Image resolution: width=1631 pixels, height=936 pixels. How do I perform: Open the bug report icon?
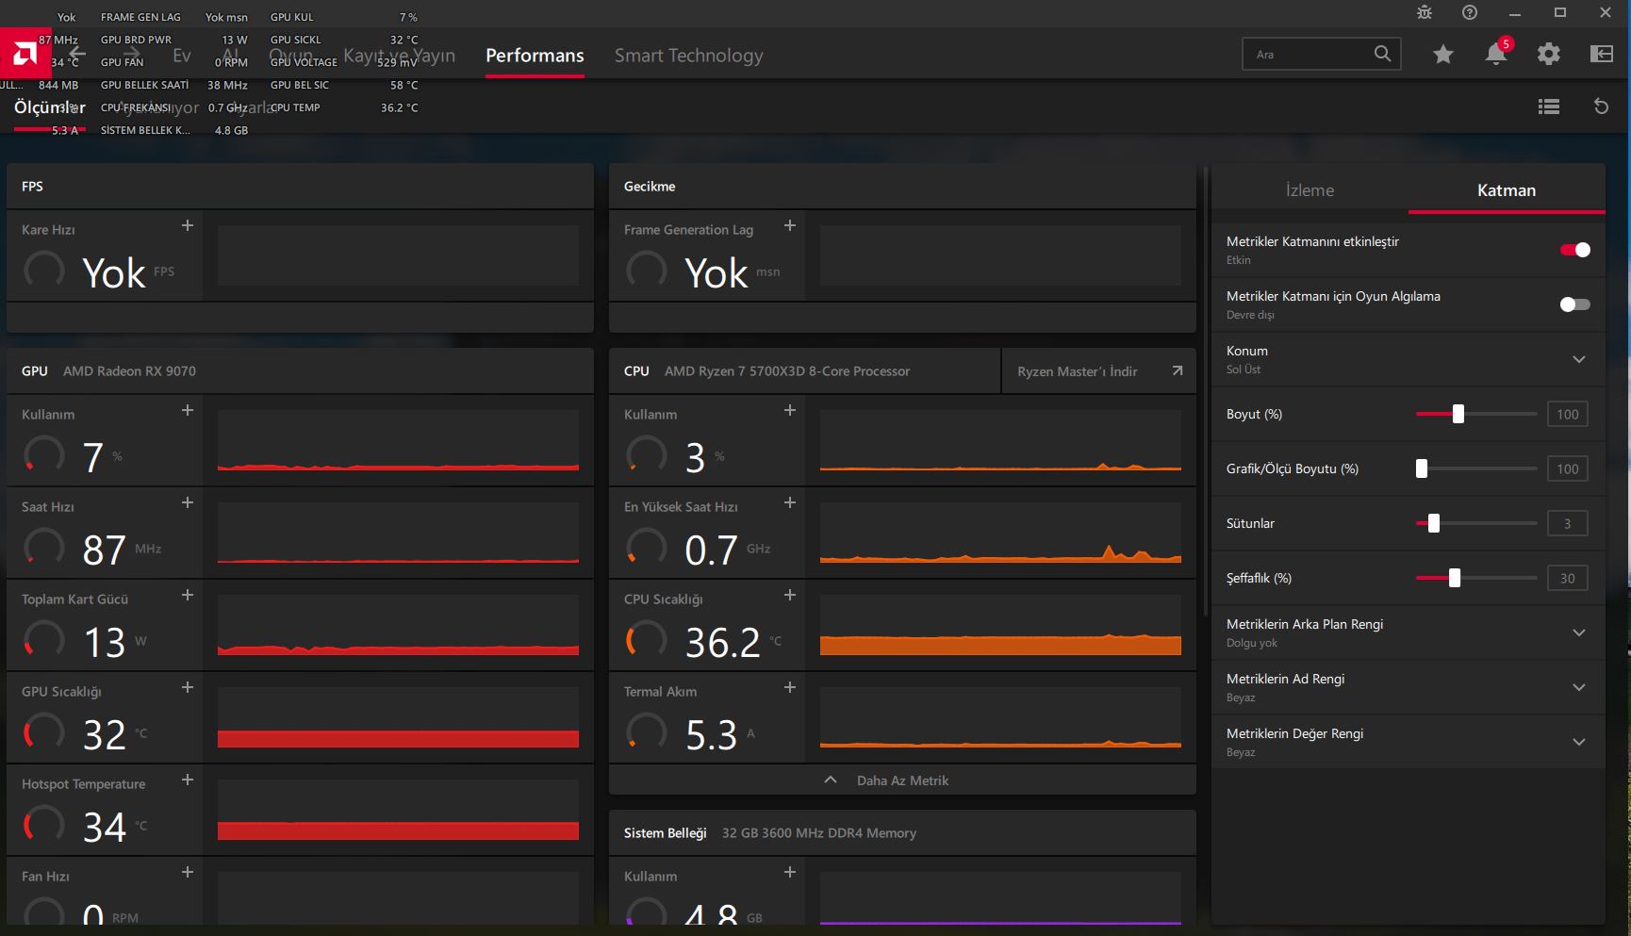click(x=1424, y=12)
